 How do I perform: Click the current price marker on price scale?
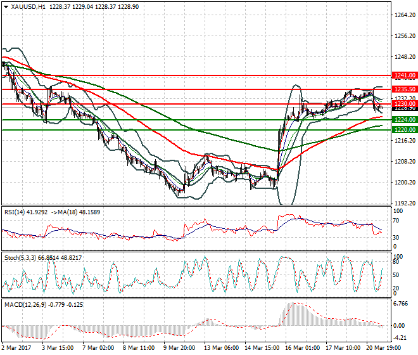pos(405,108)
